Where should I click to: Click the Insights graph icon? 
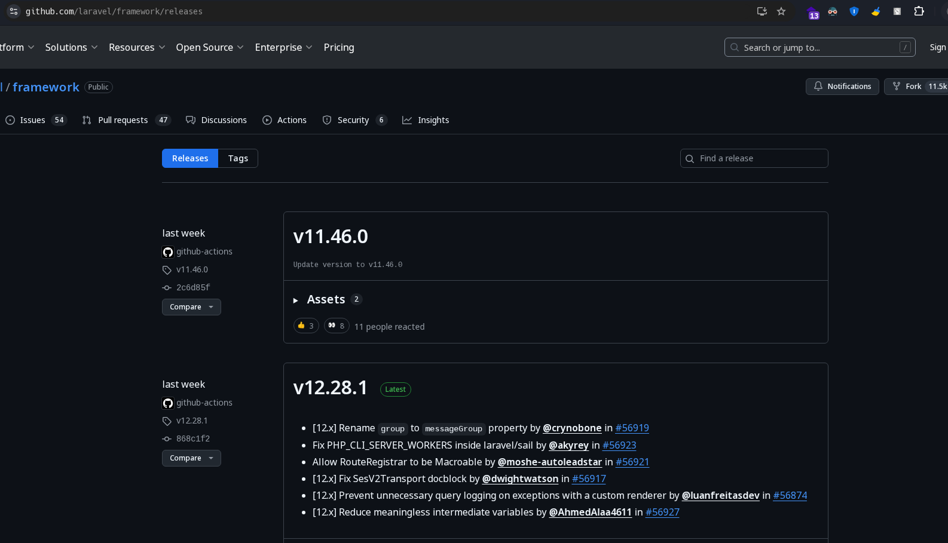[407, 120]
